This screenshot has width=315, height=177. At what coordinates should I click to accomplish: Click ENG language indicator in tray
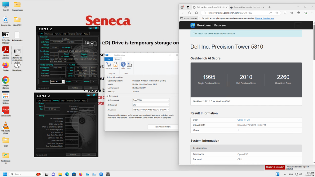click(x=291, y=174)
